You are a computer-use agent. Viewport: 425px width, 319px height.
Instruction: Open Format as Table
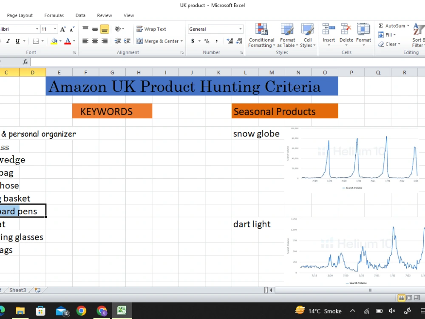point(287,36)
